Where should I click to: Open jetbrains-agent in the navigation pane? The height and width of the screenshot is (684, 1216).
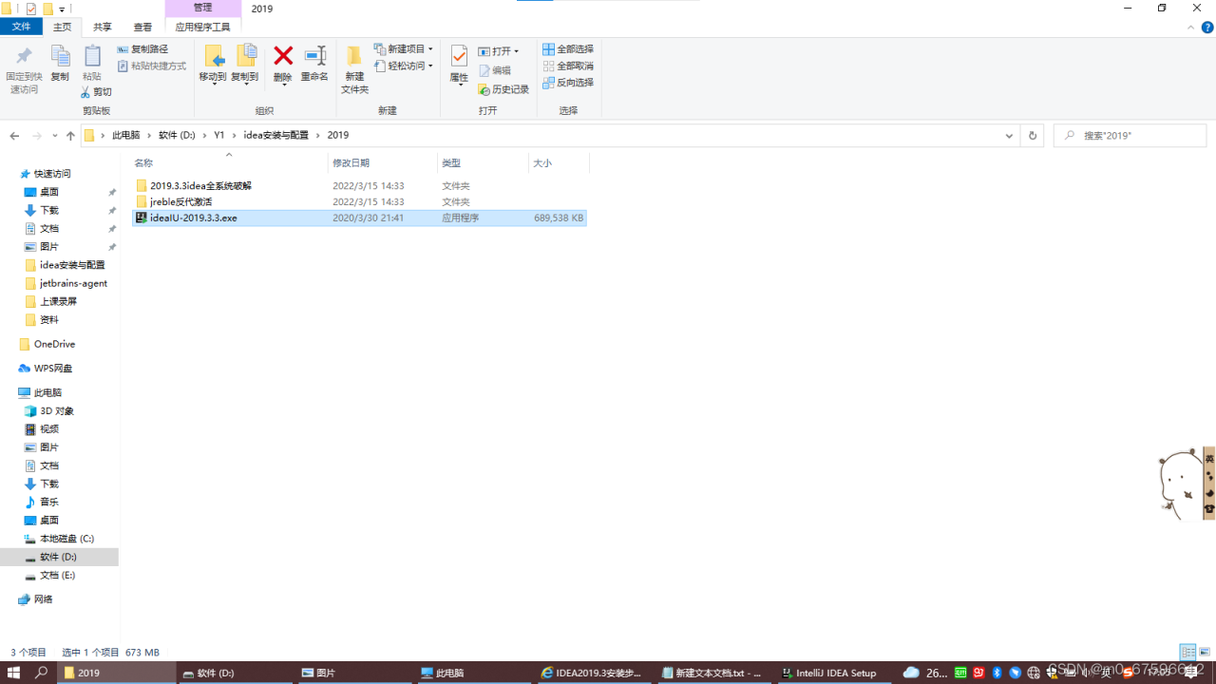(x=73, y=283)
